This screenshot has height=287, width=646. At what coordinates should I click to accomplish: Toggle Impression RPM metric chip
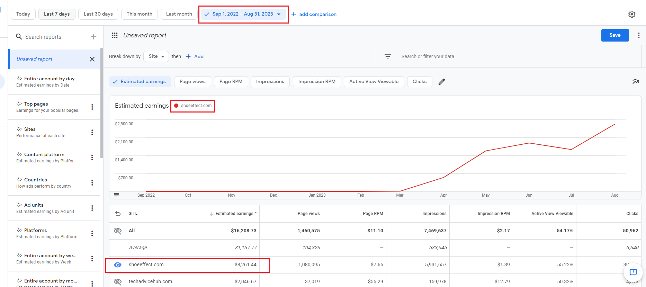click(317, 82)
